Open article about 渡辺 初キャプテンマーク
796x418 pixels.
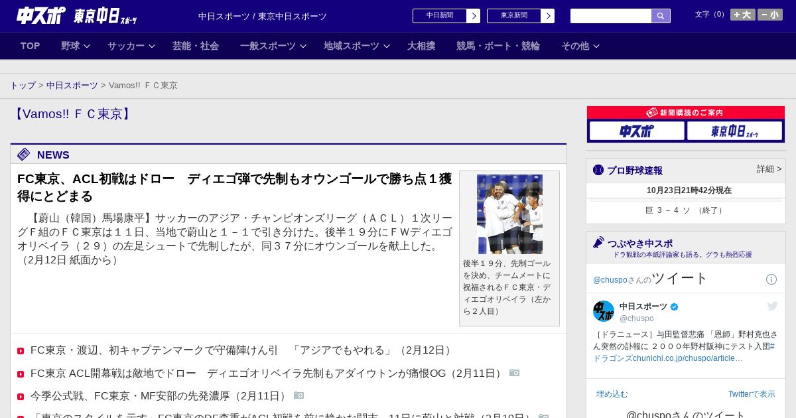tap(242, 350)
